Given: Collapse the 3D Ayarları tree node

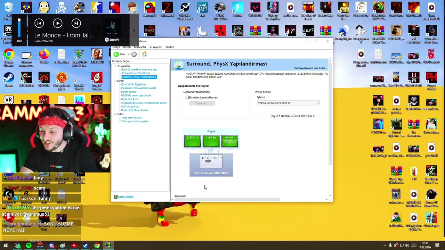Looking at the screenshot, I should (x=115, y=66).
